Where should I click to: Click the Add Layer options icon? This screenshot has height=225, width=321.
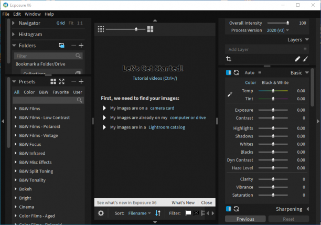(x=305, y=49)
